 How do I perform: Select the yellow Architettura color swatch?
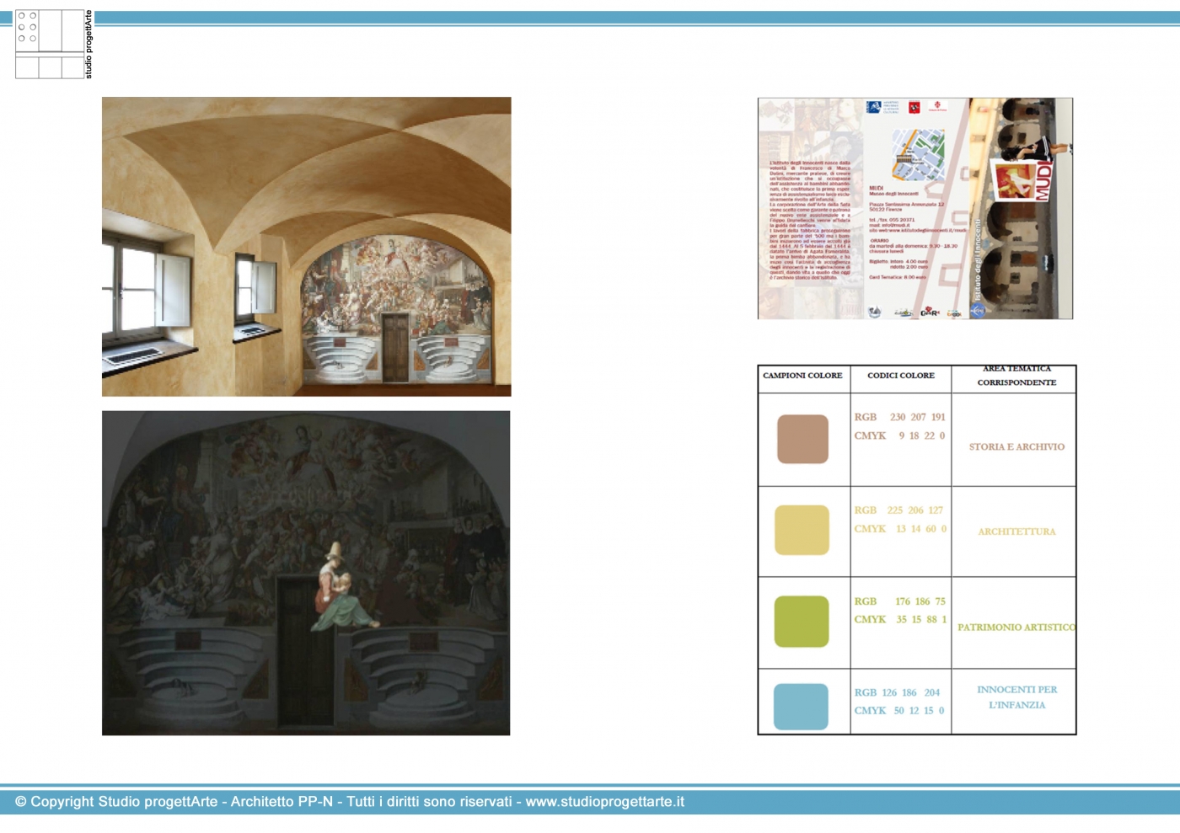click(802, 530)
